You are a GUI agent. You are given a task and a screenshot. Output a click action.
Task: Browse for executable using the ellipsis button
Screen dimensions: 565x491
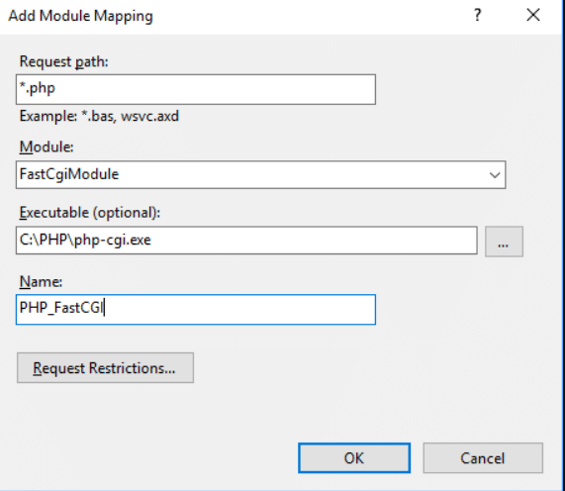pyautogui.click(x=504, y=242)
